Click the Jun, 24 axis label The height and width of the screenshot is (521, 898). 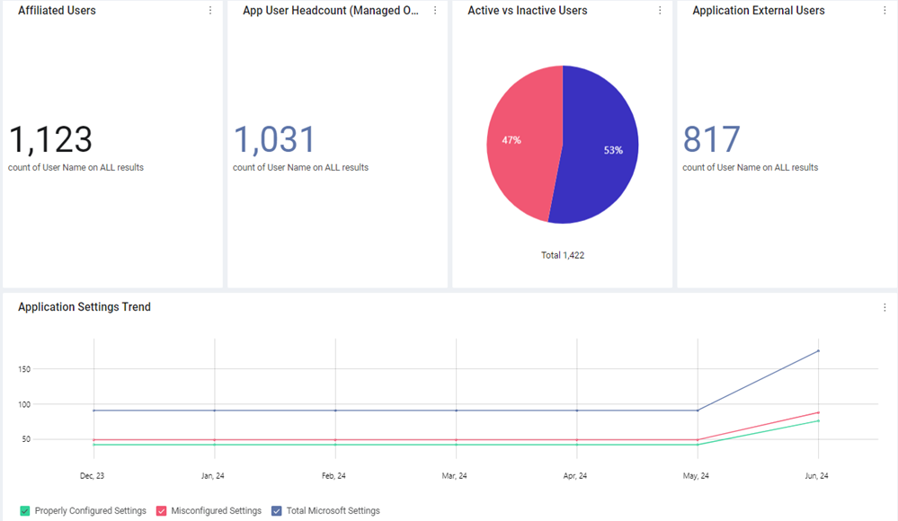tap(816, 476)
